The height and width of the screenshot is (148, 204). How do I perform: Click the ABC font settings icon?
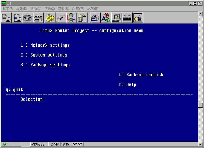106,18
